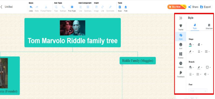Open the Shape style dropdown

200,44
